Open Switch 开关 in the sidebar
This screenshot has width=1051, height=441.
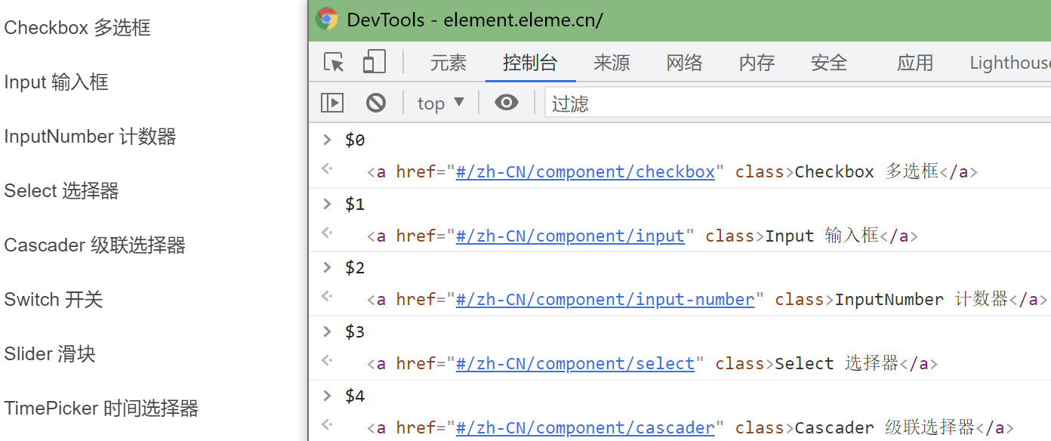pos(54,299)
